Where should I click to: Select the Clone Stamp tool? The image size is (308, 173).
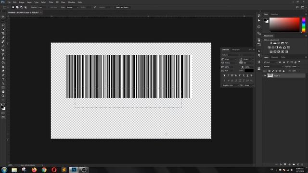tap(3, 50)
